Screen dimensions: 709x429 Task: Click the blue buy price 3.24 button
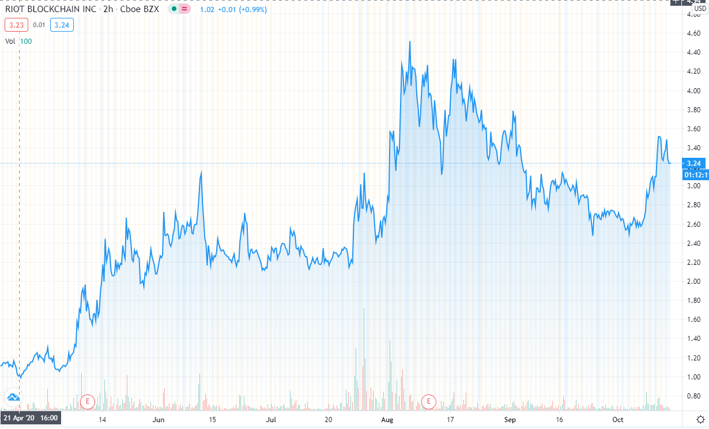point(61,25)
